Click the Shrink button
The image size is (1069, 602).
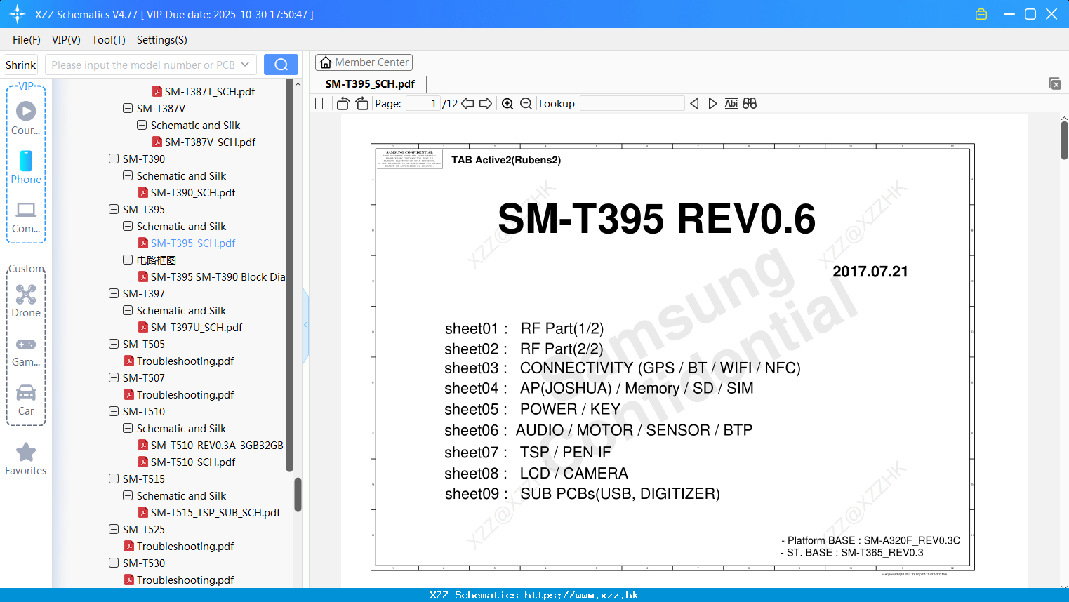pos(21,65)
